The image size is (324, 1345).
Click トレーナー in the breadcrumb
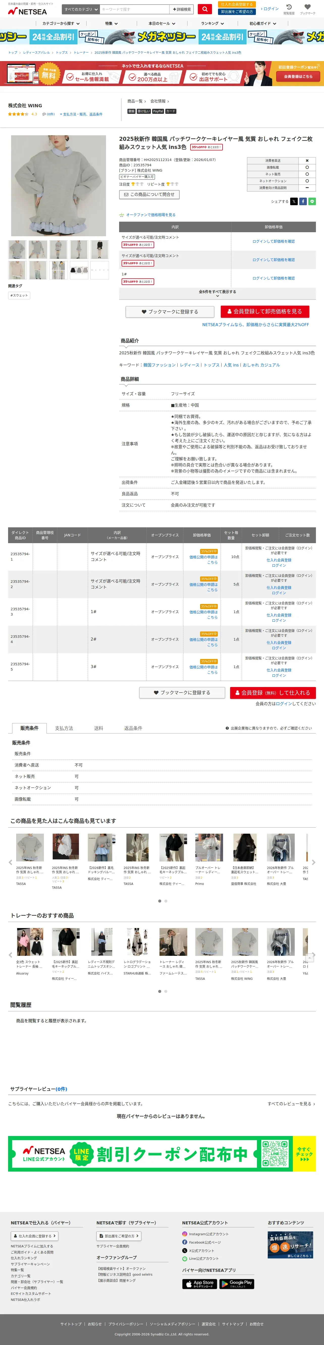pos(81,53)
